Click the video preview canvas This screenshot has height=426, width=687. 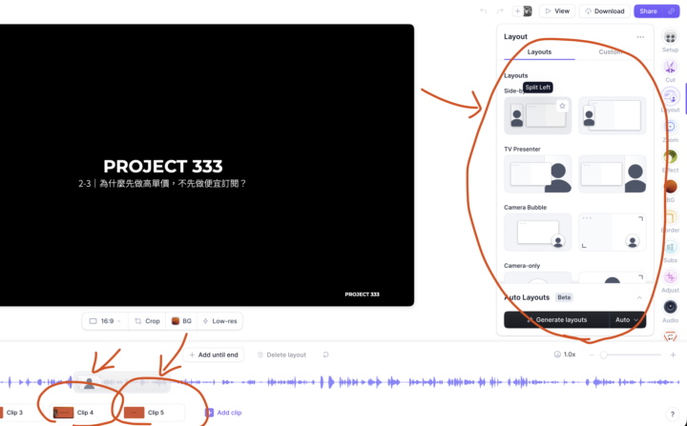(207, 165)
